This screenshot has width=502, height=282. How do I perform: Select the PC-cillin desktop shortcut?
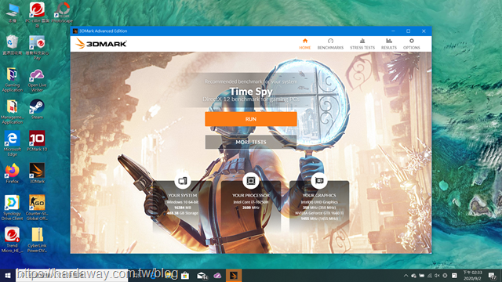[37, 14]
